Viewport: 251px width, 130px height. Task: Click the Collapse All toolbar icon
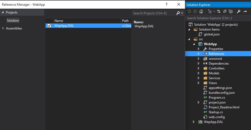(x=225, y=11)
